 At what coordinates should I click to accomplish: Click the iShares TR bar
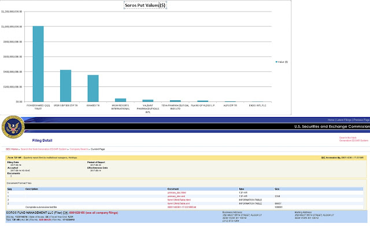[x=93, y=88]
